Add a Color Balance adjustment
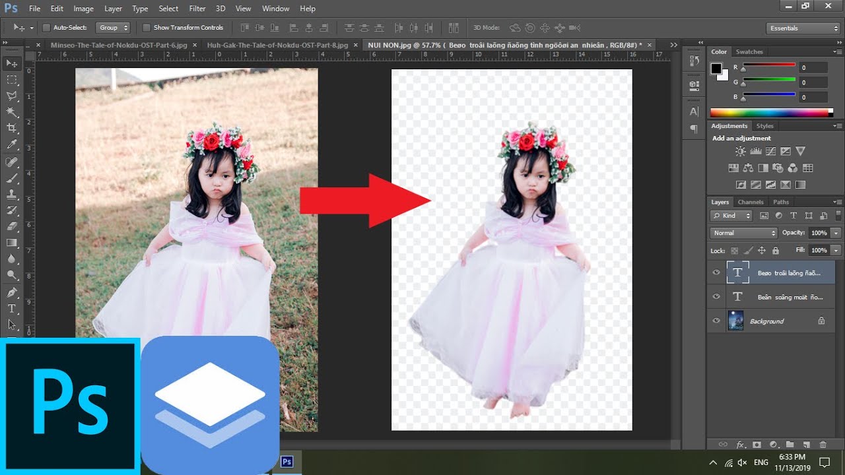 tap(748, 168)
